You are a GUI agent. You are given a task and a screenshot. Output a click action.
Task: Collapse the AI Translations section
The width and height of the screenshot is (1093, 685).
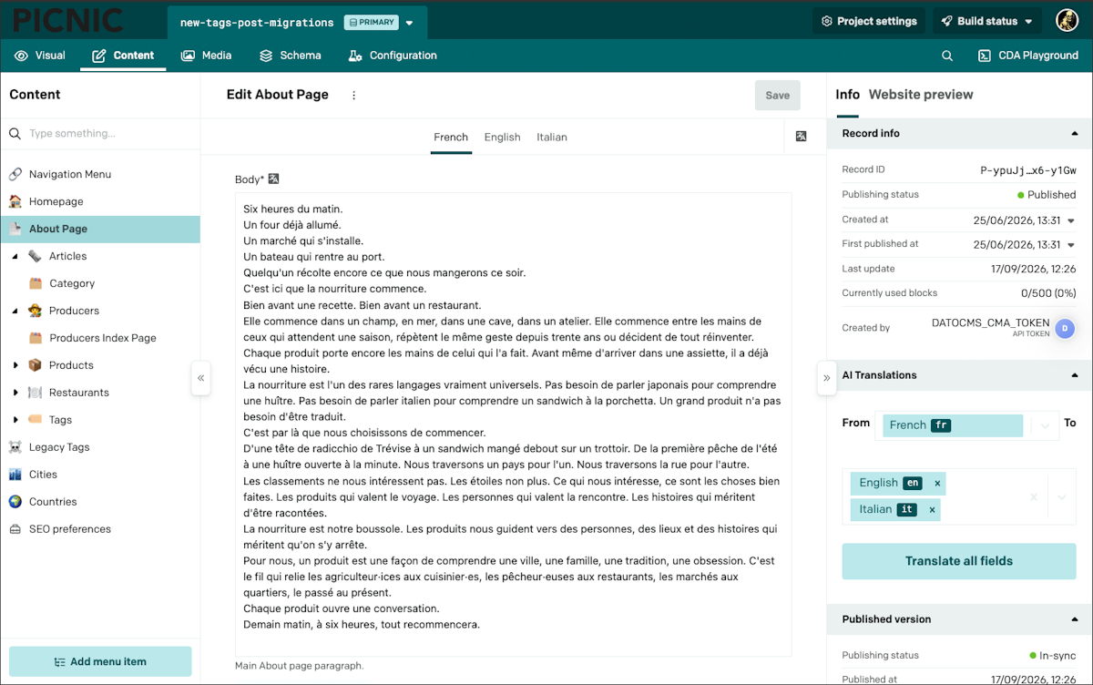(1075, 375)
